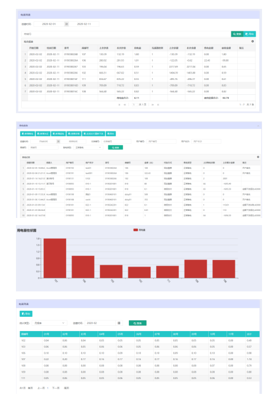Toggle the red legend swatch of bar chart
The height and width of the screenshot is (398, 278).
point(135,230)
